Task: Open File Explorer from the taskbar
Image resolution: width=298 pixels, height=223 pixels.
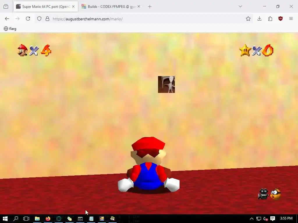Action: (37, 219)
